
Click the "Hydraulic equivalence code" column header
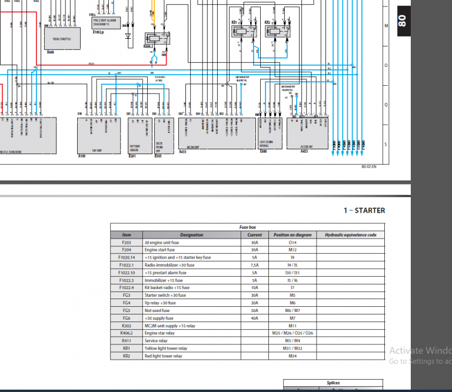pyautogui.click(x=351, y=235)
